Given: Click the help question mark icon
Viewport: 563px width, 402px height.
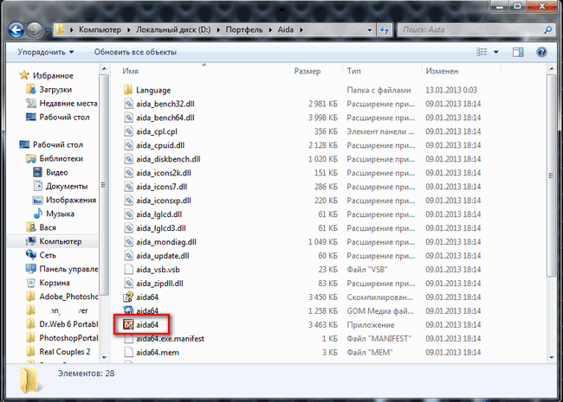Looking at the screenshot, I should tap(541, 53).
